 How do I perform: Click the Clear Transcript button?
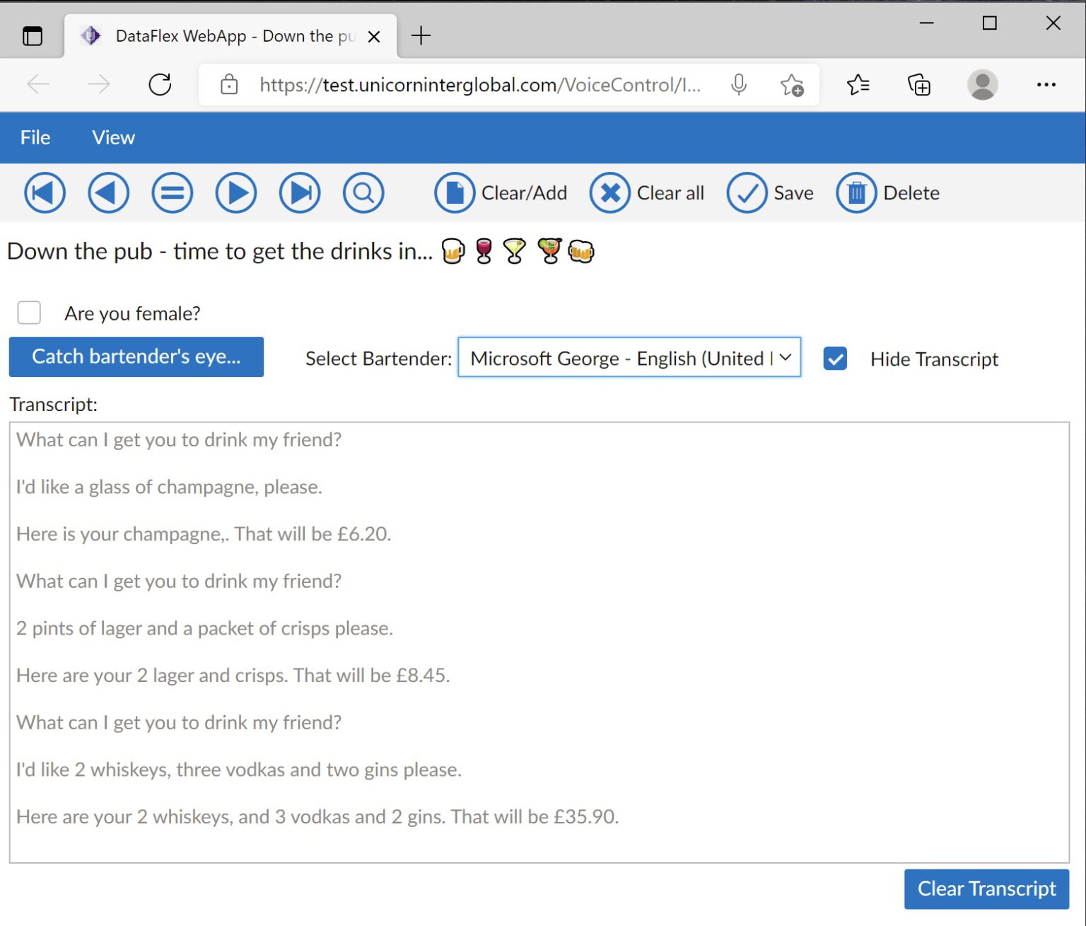click(x=986, y=889)
